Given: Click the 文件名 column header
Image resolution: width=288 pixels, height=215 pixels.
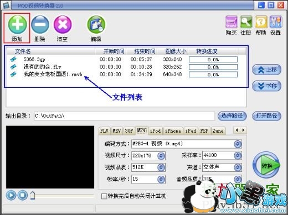Looking at the screenshot, I should pos(51,51).
